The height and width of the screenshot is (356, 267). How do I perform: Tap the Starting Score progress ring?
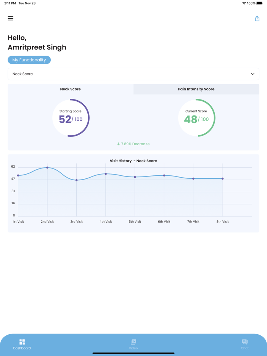point(71,118)
